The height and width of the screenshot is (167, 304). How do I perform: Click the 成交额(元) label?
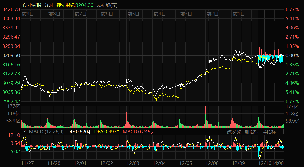click(x=107, y=5)
